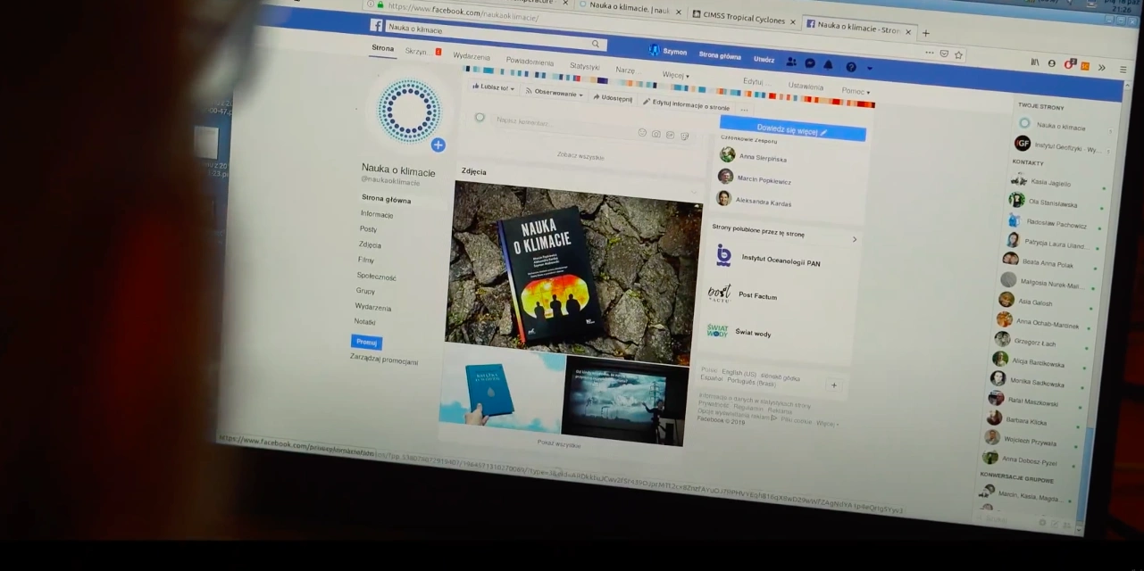Expand the Więcej menu in page tabs
The height and width of the screenshot is (571, 1144).
tap(675, 75)
